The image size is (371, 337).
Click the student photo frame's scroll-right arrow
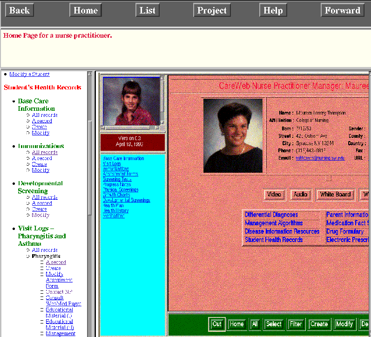[157, 128]
